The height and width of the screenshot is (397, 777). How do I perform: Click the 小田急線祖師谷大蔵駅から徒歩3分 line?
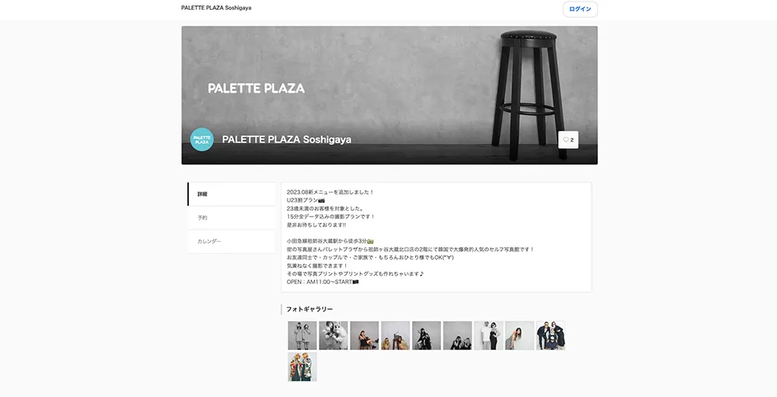tap(330, 241)
